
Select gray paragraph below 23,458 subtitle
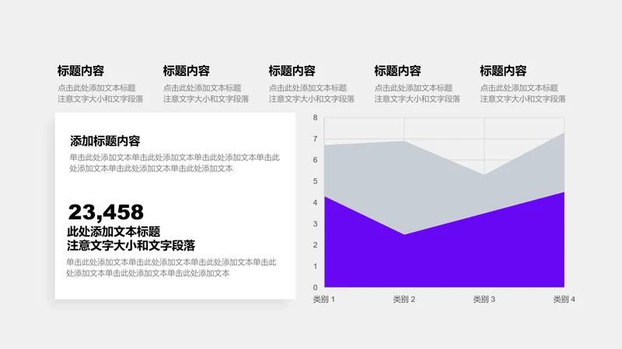pos(171,268)
